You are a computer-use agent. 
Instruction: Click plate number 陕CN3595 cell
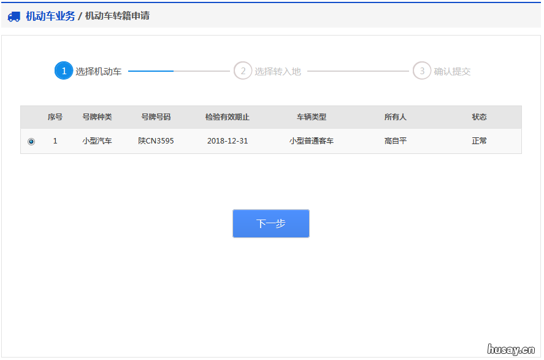click(x=156, y=141)
